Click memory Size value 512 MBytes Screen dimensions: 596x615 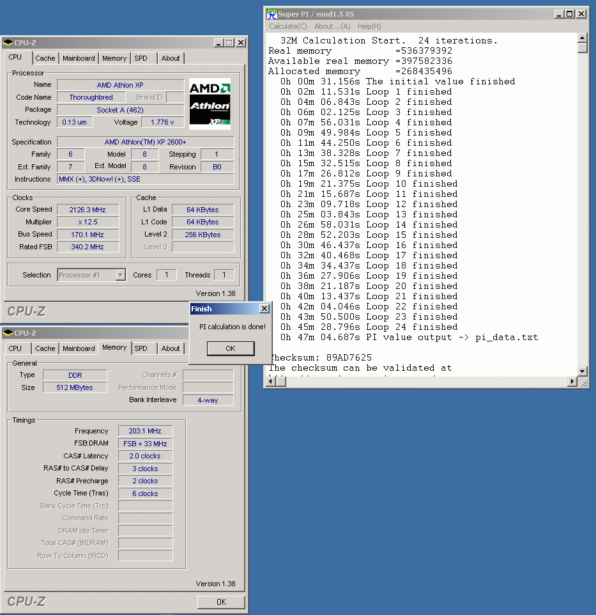coord(75,387)
